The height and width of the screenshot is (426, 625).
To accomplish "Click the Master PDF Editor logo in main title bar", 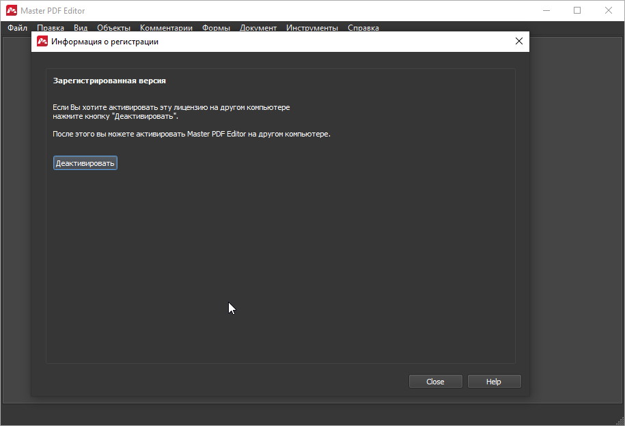I will click(10, 11).
